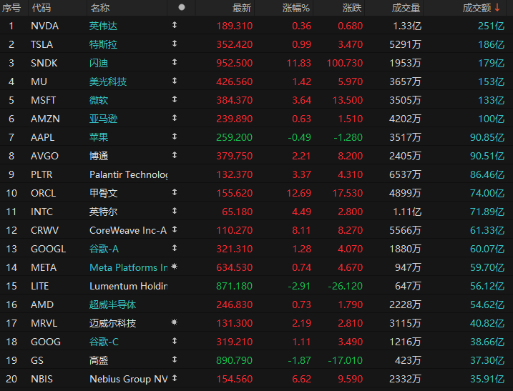The height and width of the screenshot is (391, 513).
Task: Select the CoreWeave Inc-A name cell
Action: tap(128, 230)
